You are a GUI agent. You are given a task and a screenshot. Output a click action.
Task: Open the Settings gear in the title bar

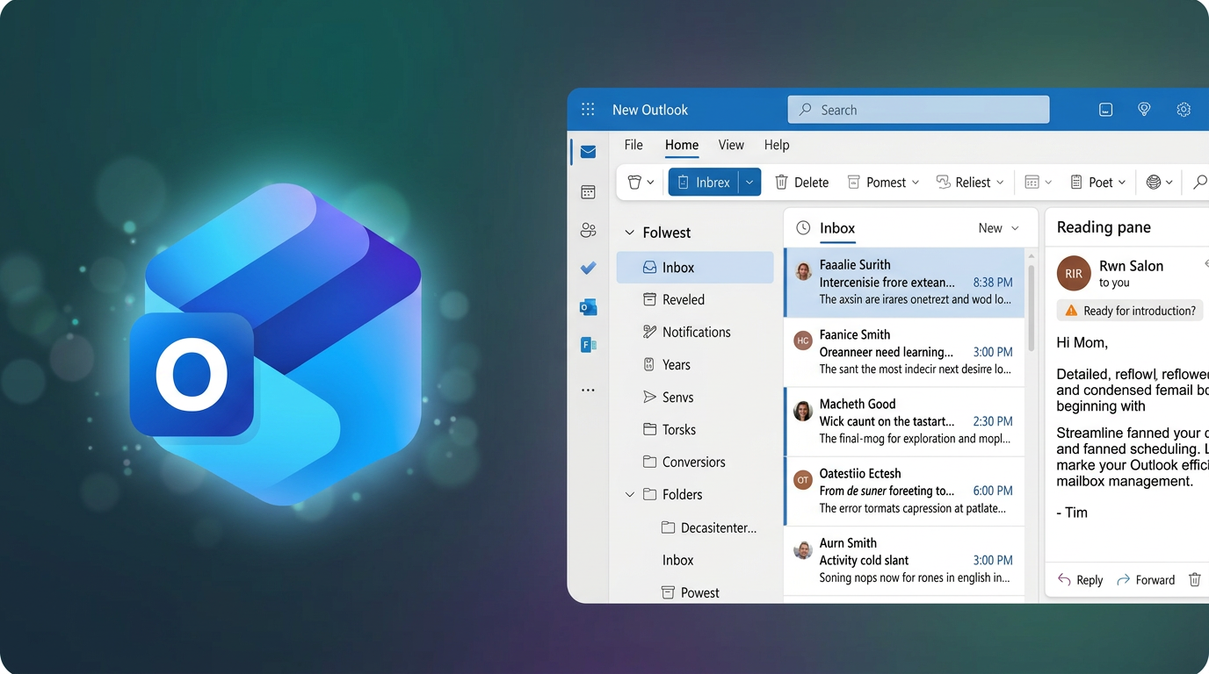(1184, 110)
